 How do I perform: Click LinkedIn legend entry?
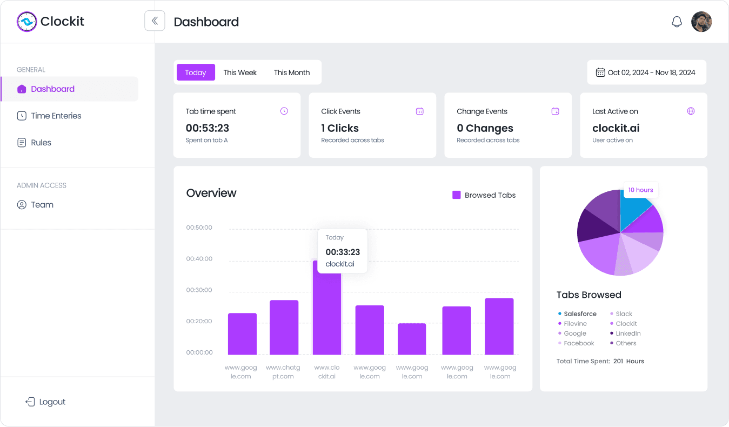(625, 333)
